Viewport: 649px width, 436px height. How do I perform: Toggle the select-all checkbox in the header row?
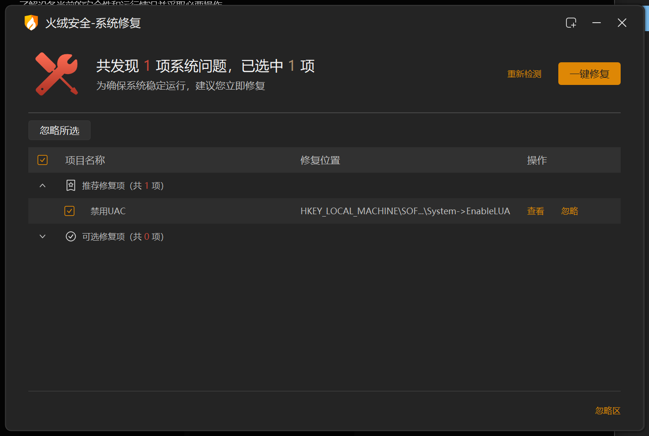(x=42, y=159)
